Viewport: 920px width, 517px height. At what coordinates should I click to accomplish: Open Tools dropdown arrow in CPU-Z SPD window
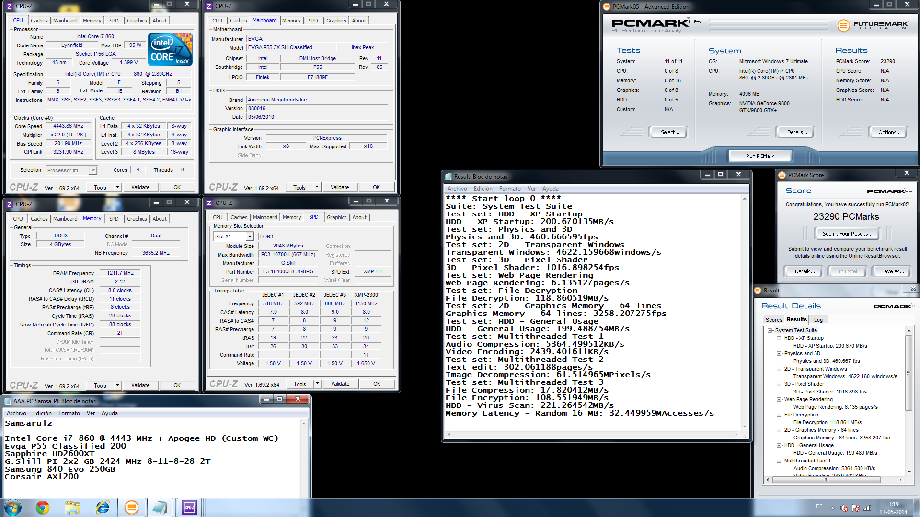[x=317, y=384]
